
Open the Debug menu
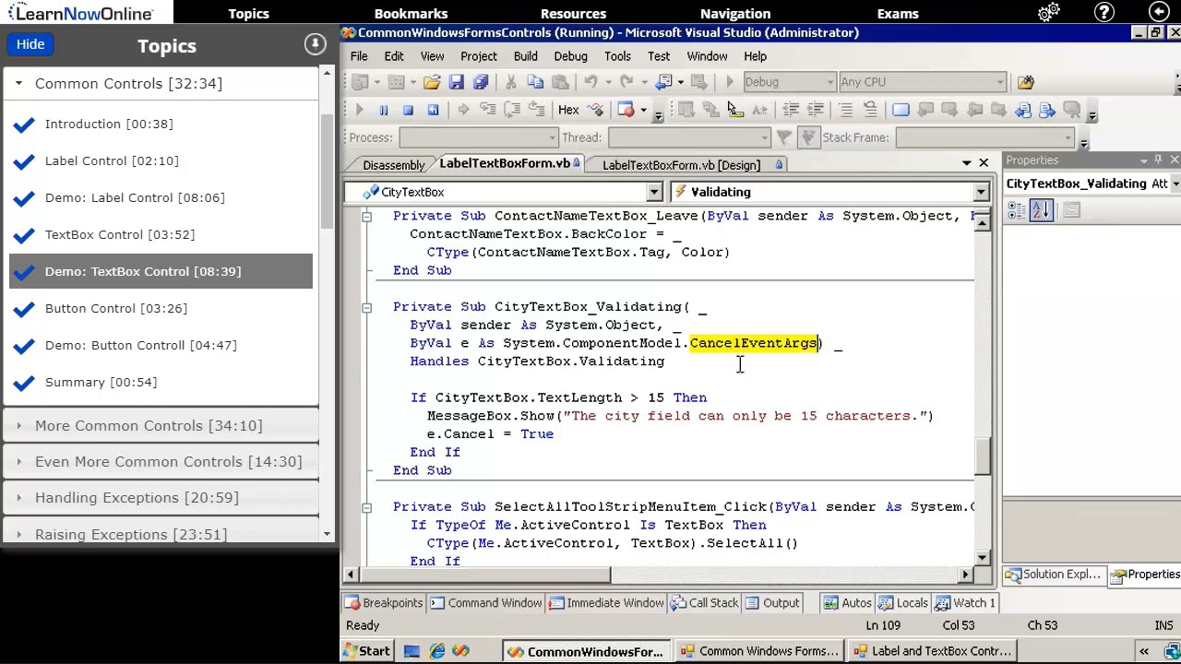tap(570, 56)
